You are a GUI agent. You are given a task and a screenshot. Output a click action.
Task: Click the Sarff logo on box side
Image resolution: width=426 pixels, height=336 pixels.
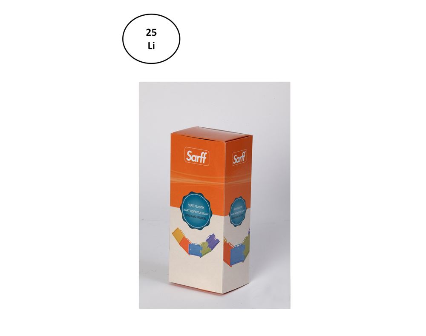239,157
